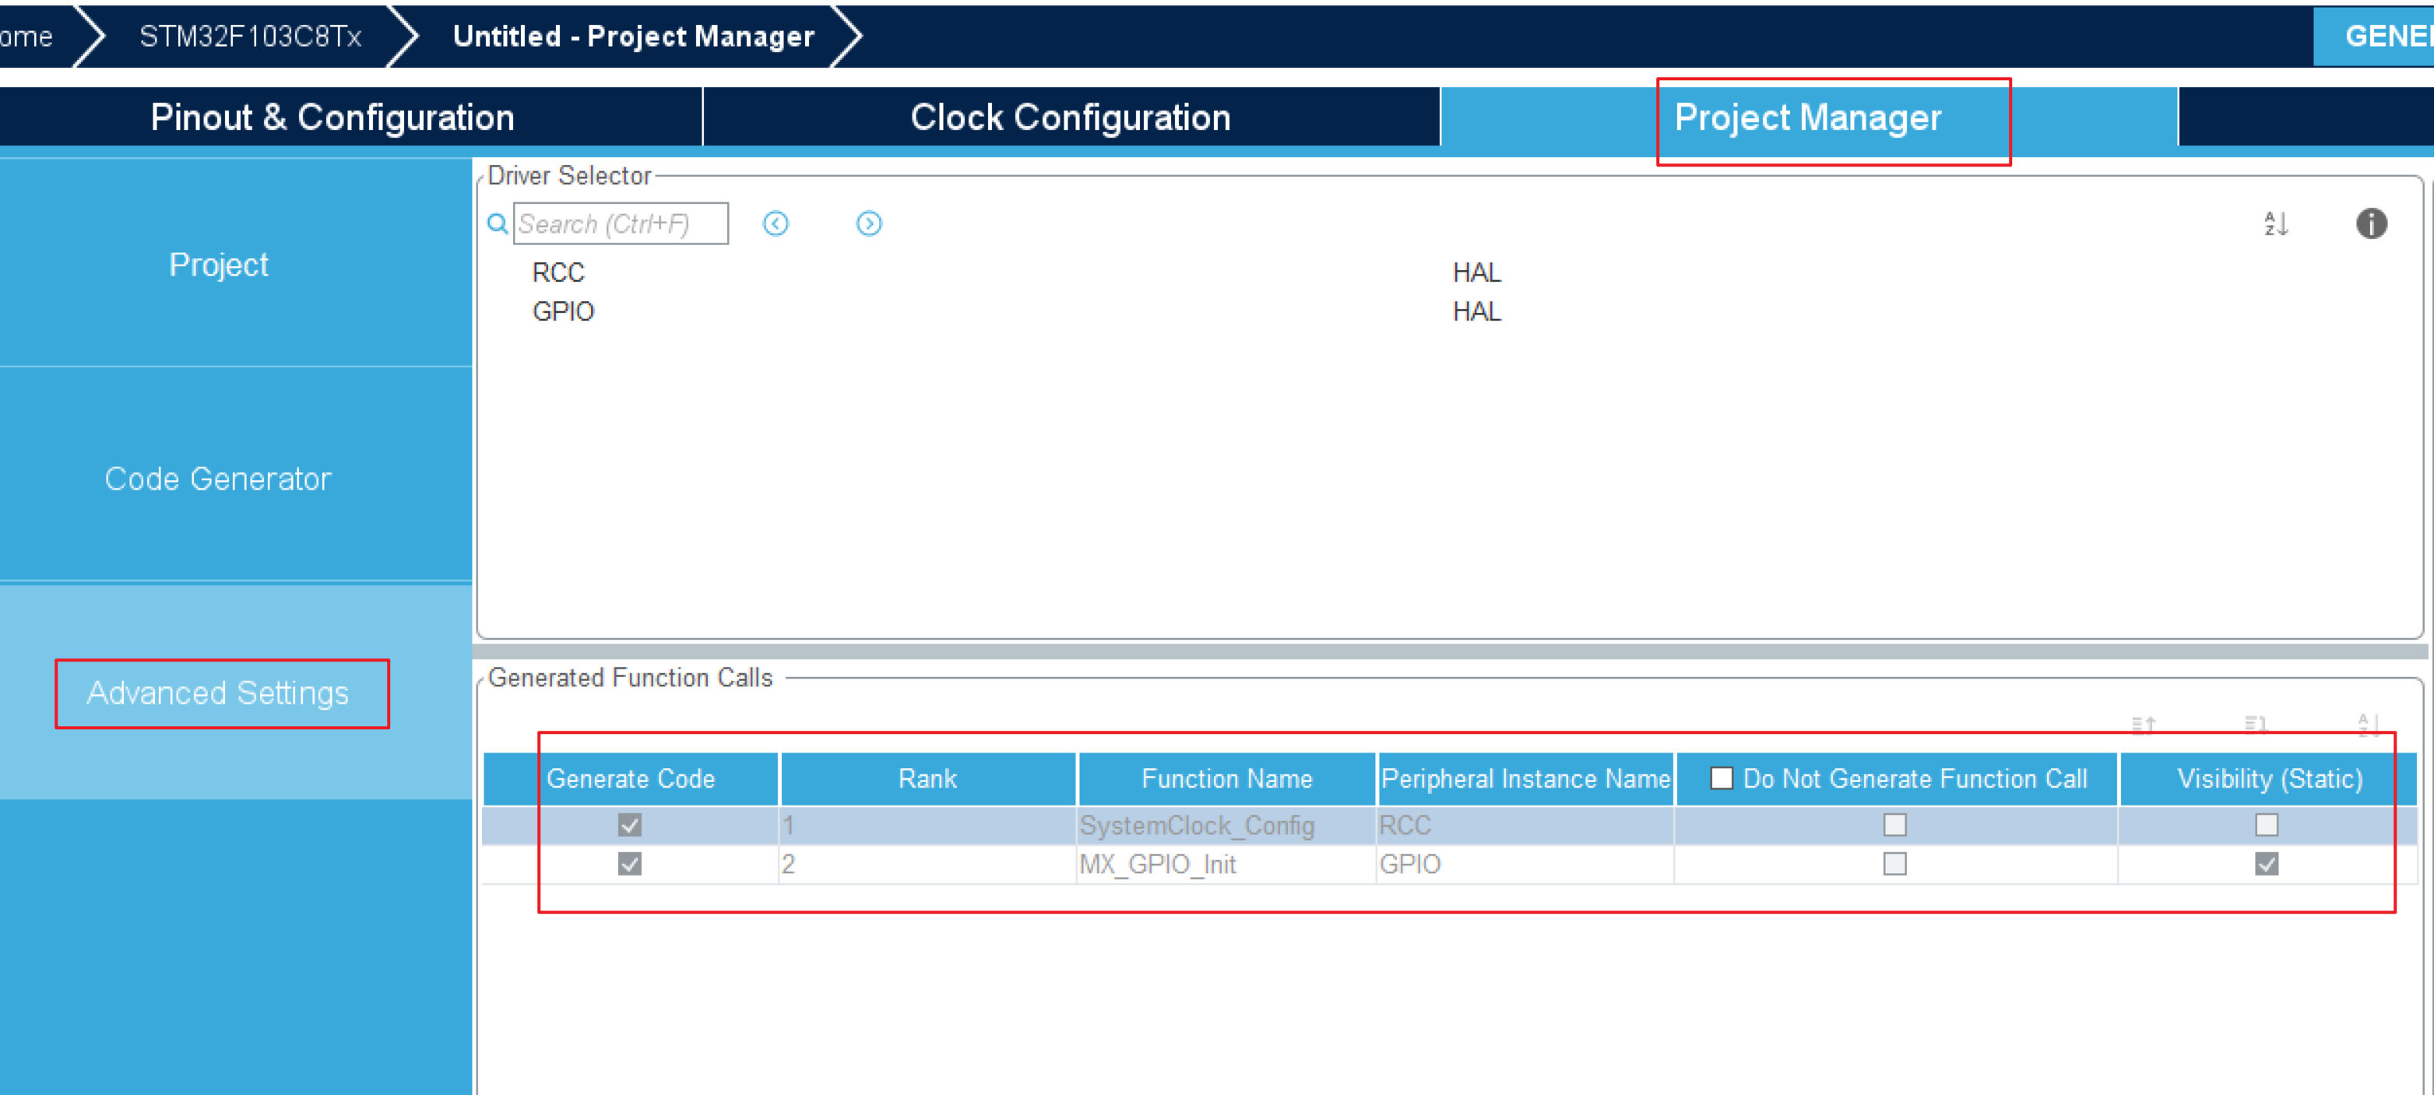2434x1095 pixels.
Task: Switch to Clock Configuration tab
Action: point(1070,118)
